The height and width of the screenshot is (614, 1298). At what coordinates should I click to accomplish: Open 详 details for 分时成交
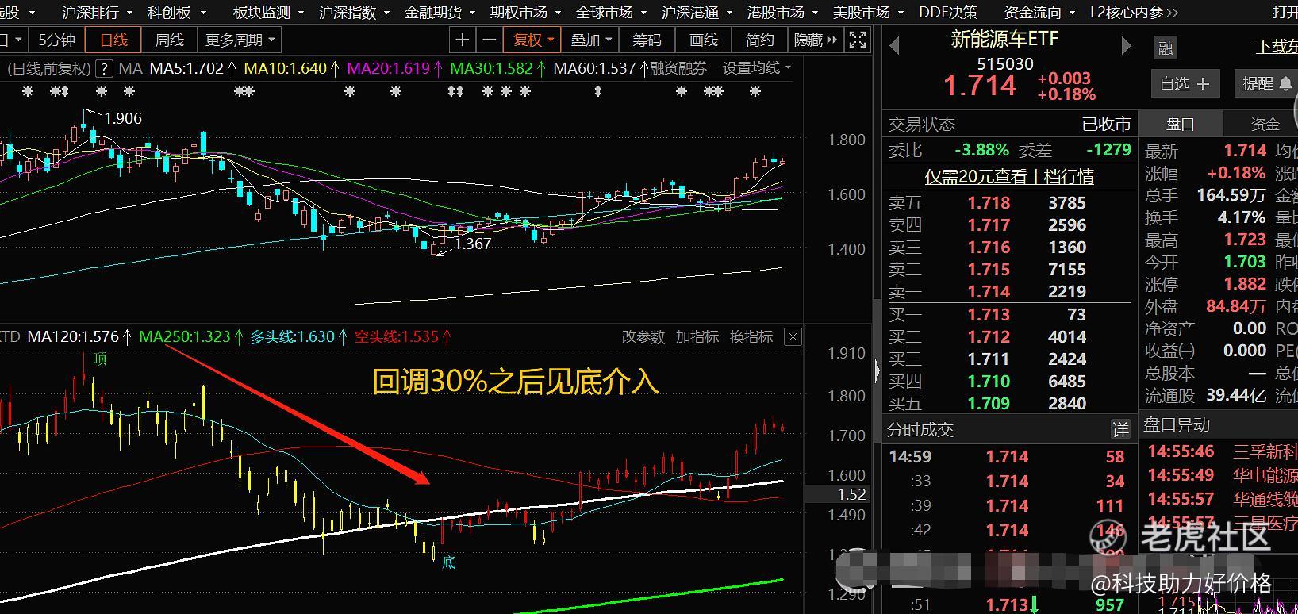point(1120,430)
